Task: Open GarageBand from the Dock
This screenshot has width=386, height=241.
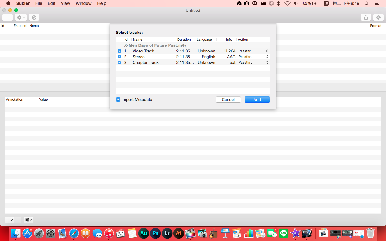Action: click(x=214, y=233)
